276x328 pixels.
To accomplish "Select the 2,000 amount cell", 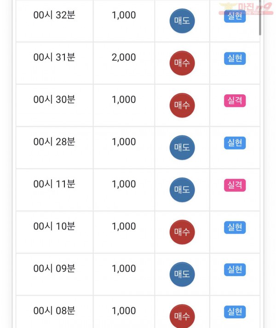I will click(124, 63).
